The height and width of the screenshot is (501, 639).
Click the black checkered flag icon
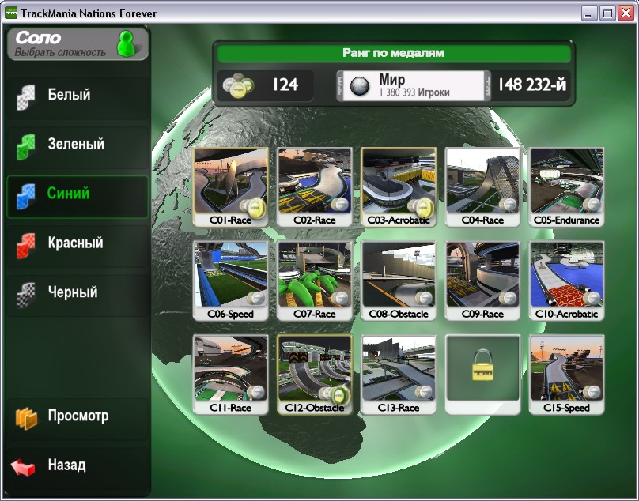tap(26, 293)
